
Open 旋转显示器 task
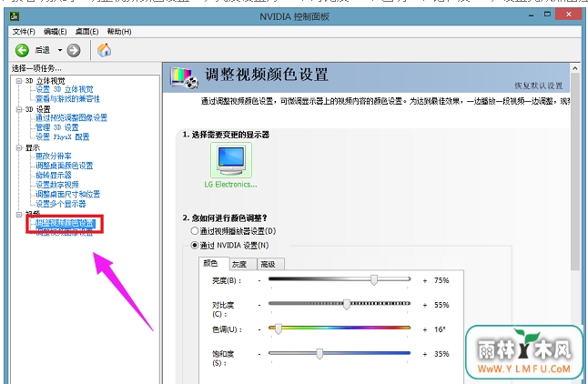pyautogui.click(x=54, y=175)
